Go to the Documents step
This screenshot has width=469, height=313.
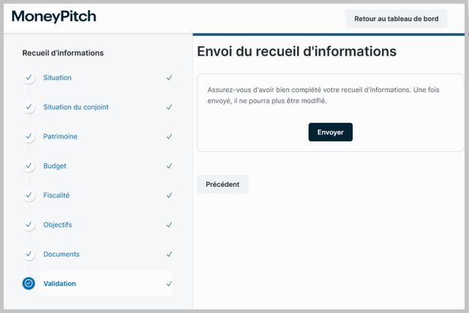coord(61,254)
